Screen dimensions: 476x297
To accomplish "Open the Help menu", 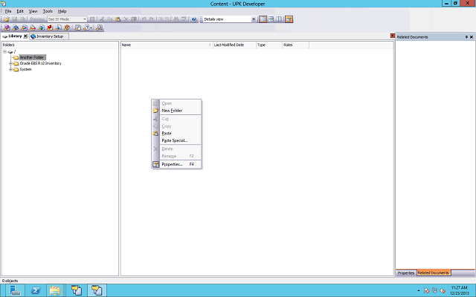I will coord(62,11).
